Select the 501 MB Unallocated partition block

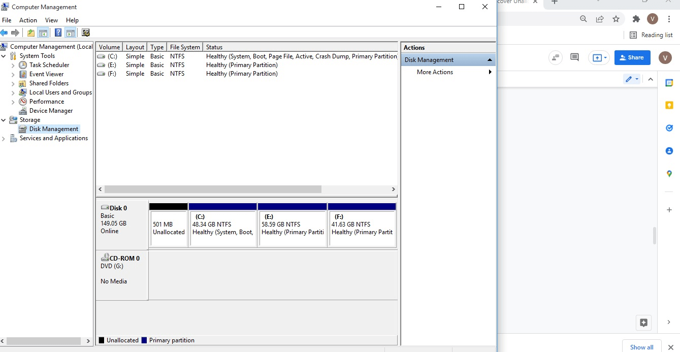point(169,225)
